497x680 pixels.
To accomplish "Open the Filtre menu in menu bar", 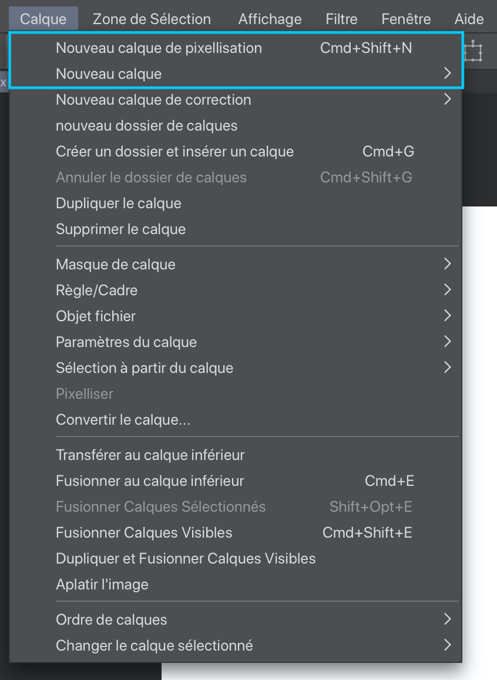I will coord(341,19).
